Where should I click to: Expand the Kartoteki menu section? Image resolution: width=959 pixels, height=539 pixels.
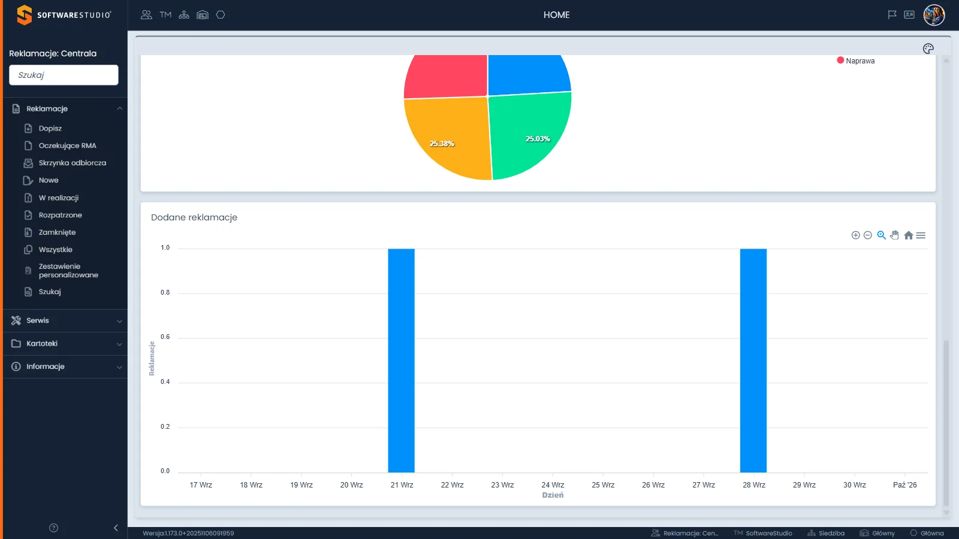(65, 344)
